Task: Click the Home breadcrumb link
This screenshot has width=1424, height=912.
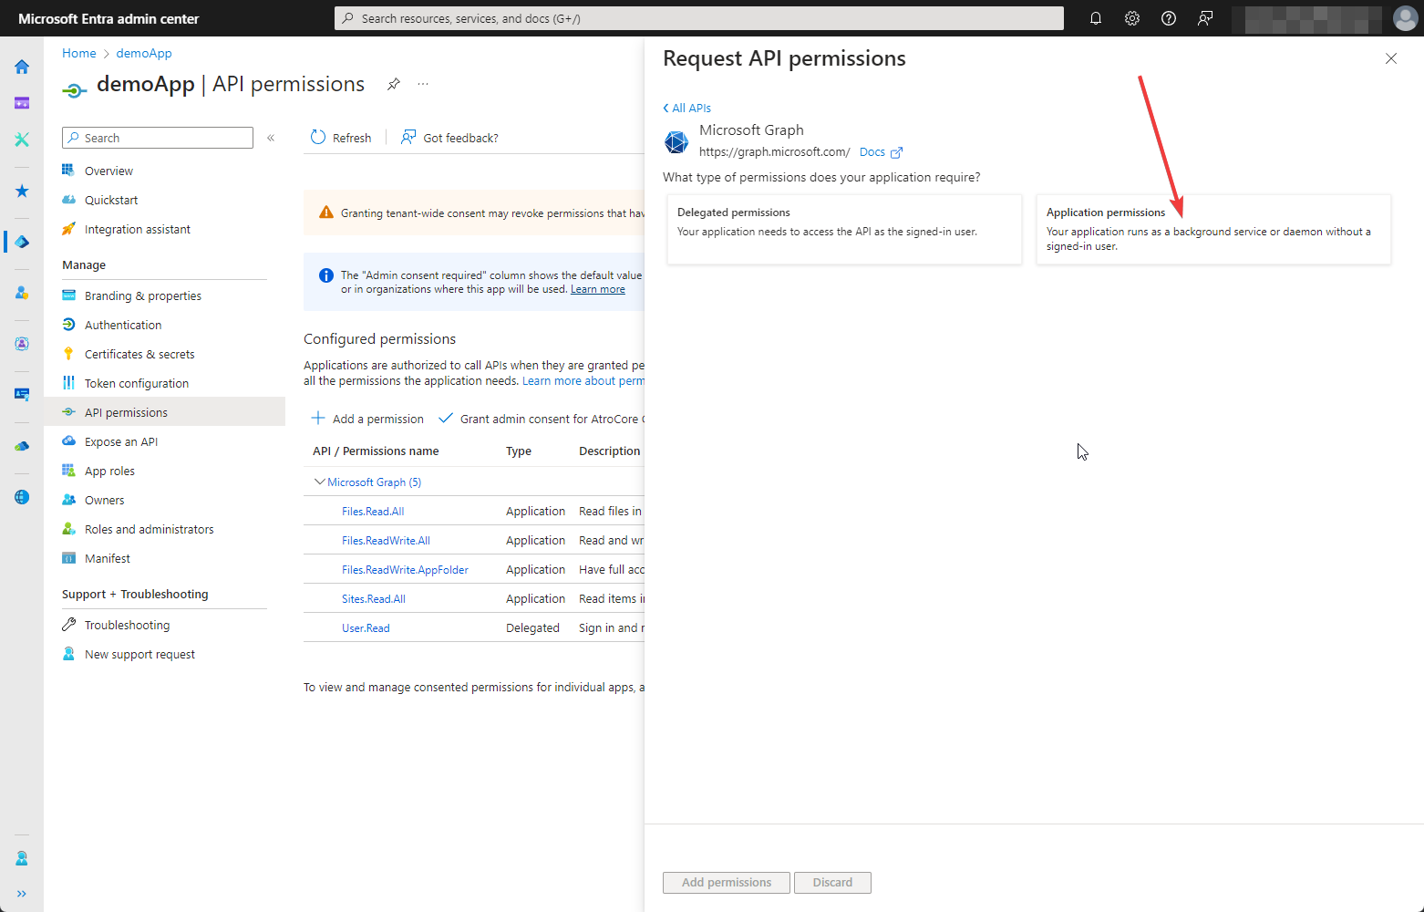Action: (x=79, y=53)
